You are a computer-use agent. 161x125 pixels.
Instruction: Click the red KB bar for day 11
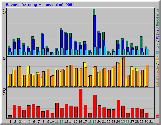tap(57, 110)
